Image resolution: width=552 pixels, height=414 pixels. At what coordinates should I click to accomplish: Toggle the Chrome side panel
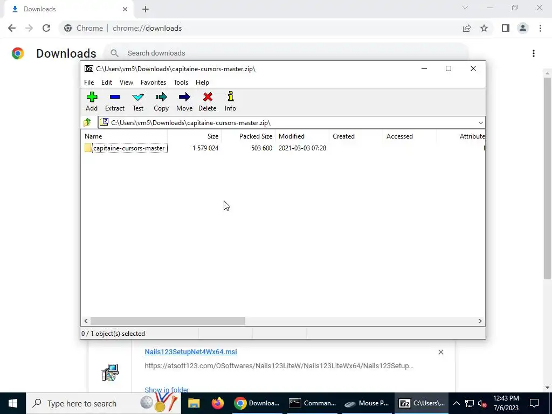pos(506,28)
